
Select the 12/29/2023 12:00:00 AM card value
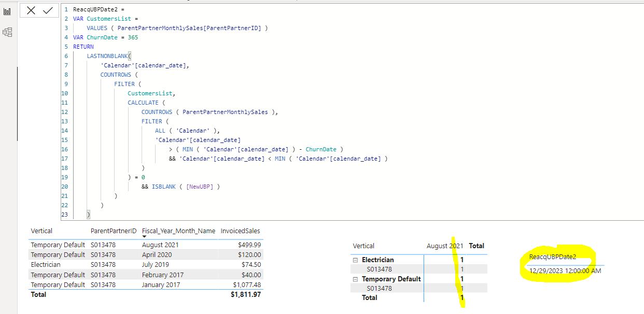pos(565,270)
